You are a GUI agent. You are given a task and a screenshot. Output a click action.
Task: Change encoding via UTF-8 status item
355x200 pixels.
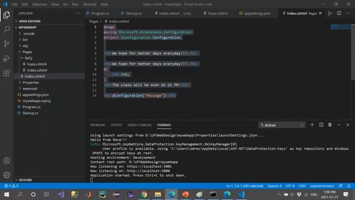(x=290, y=186)
